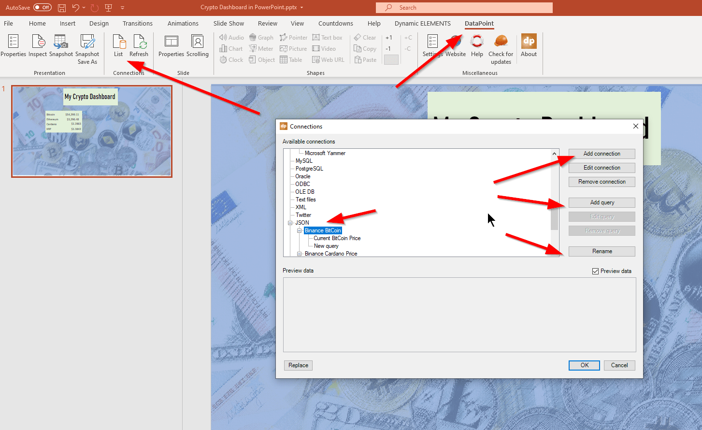
Task: Open the Slide Show tab
Action: [229, 23]
